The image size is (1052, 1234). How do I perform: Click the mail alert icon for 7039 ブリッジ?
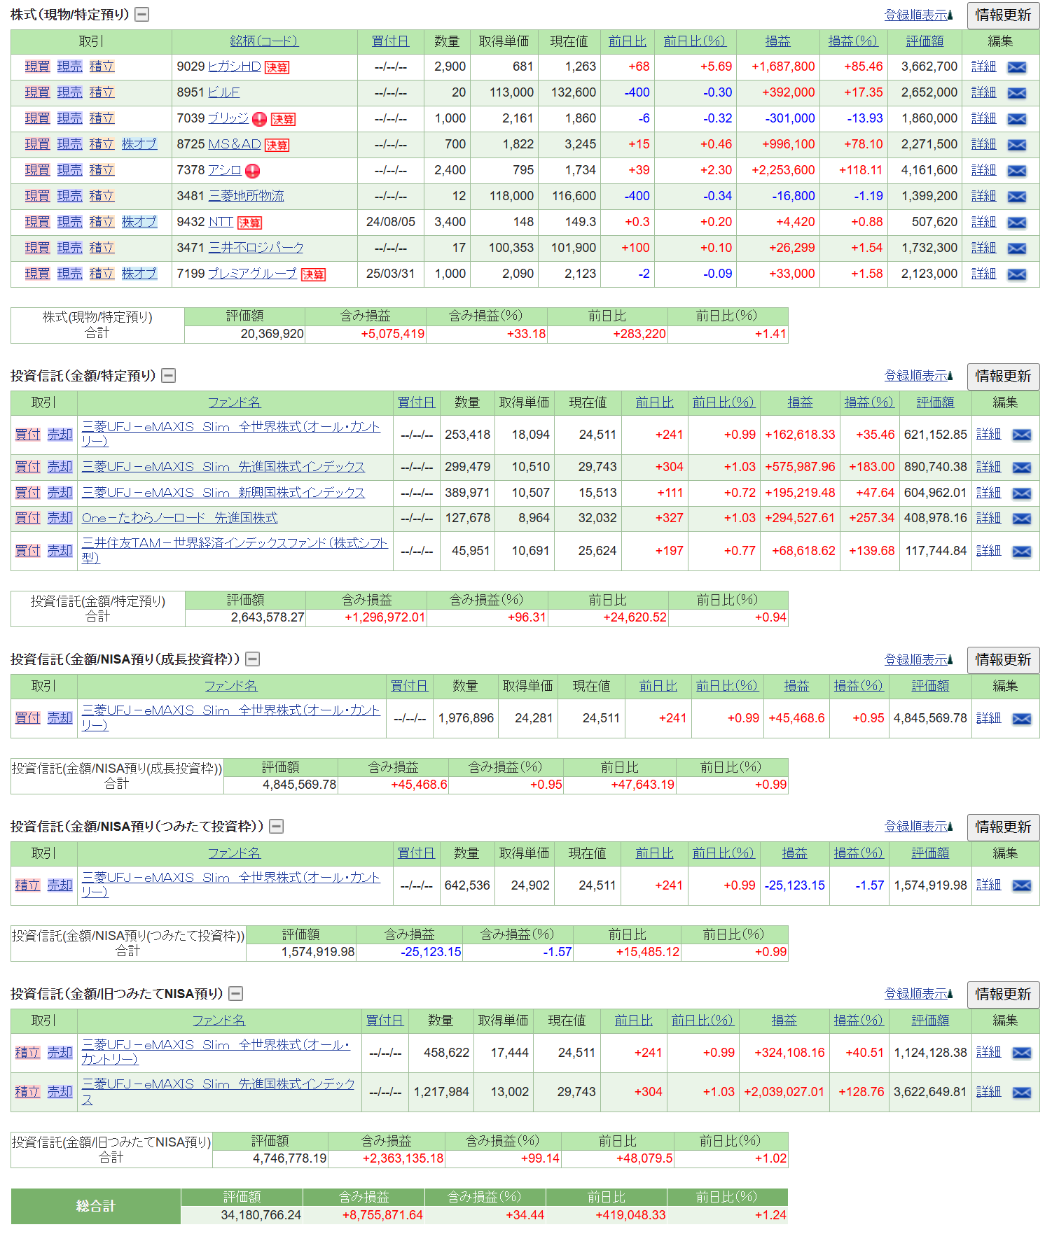(1016, 119)
